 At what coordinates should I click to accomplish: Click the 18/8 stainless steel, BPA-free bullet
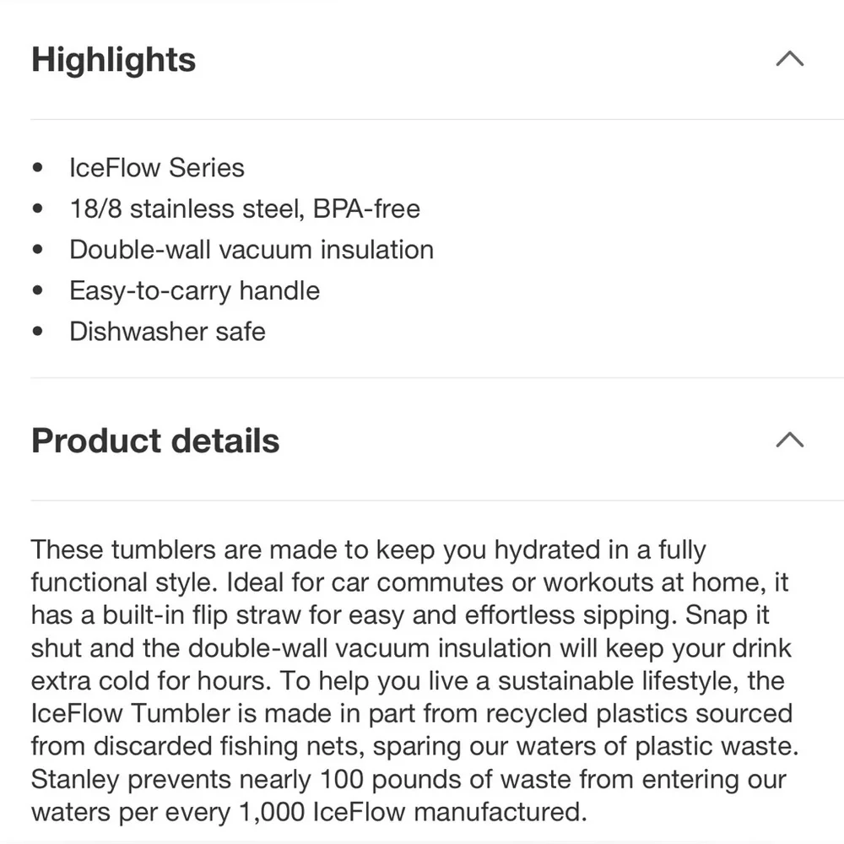click(245, 208)
